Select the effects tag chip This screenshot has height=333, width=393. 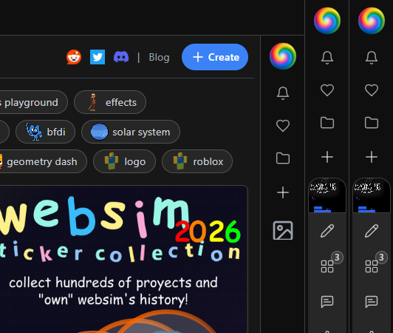click(110, 102)
